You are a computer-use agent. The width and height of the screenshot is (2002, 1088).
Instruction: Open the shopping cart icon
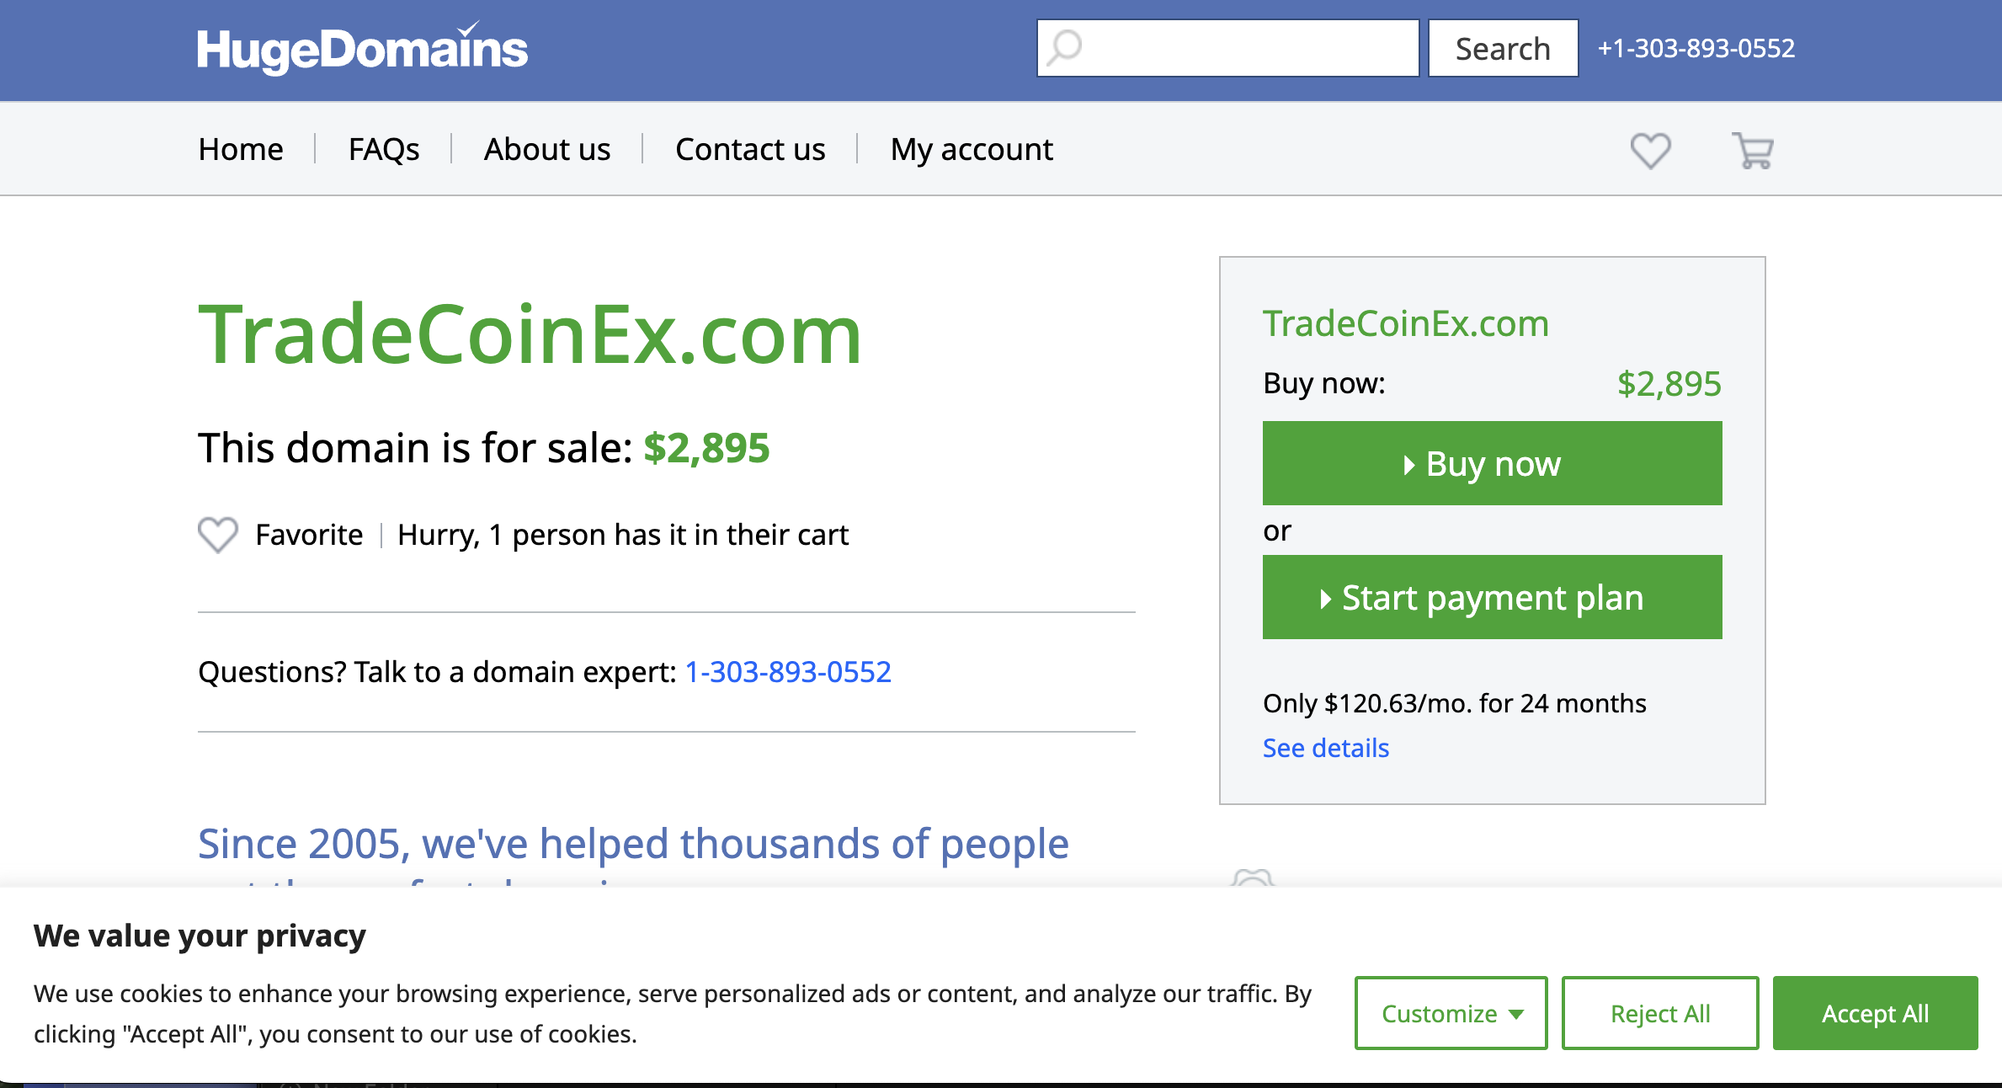point(1753,151)
